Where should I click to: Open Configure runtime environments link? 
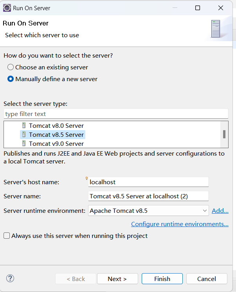(x=180, y=224)
